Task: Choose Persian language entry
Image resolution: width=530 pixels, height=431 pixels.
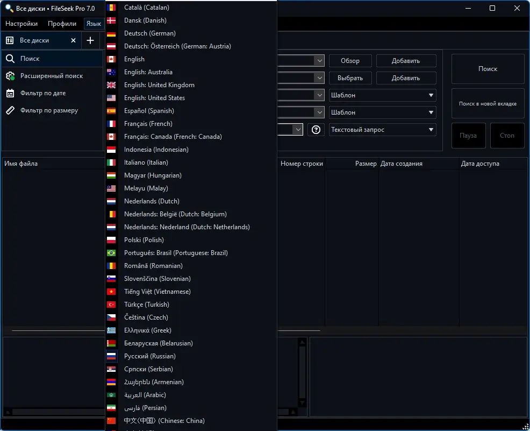Action: pyautogui.click(x=191, y=408)
